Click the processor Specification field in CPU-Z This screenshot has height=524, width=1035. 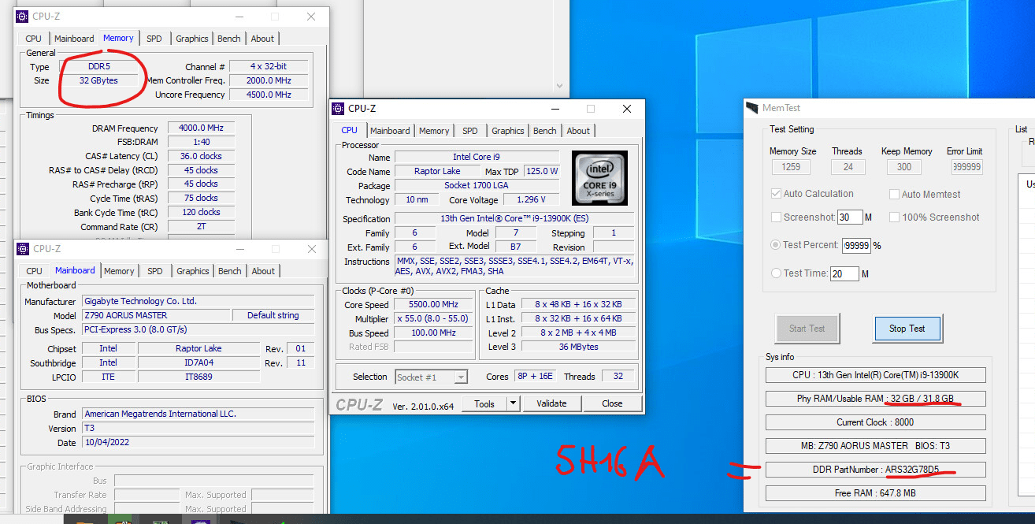[516, 218]
